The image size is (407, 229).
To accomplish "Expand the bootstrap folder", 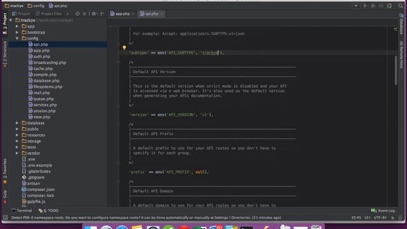I will pos(17,32).
